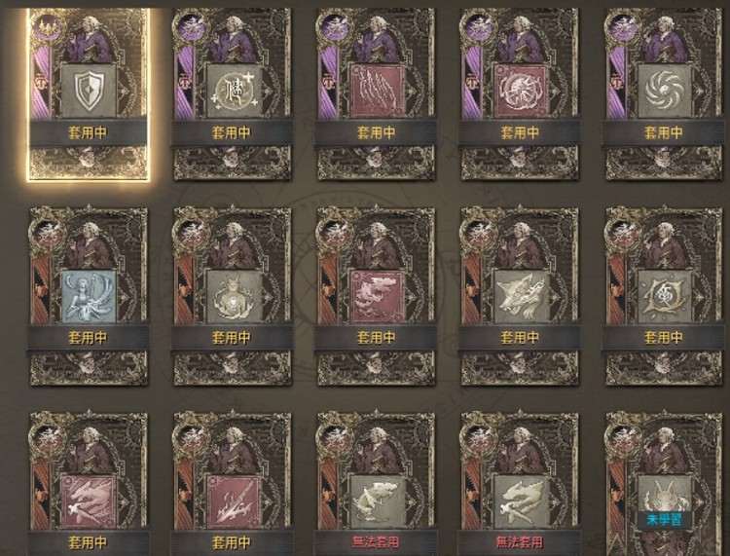Click the horned demon bust skill icon
This screenshot has width=730, height=556.
point(233,297)
